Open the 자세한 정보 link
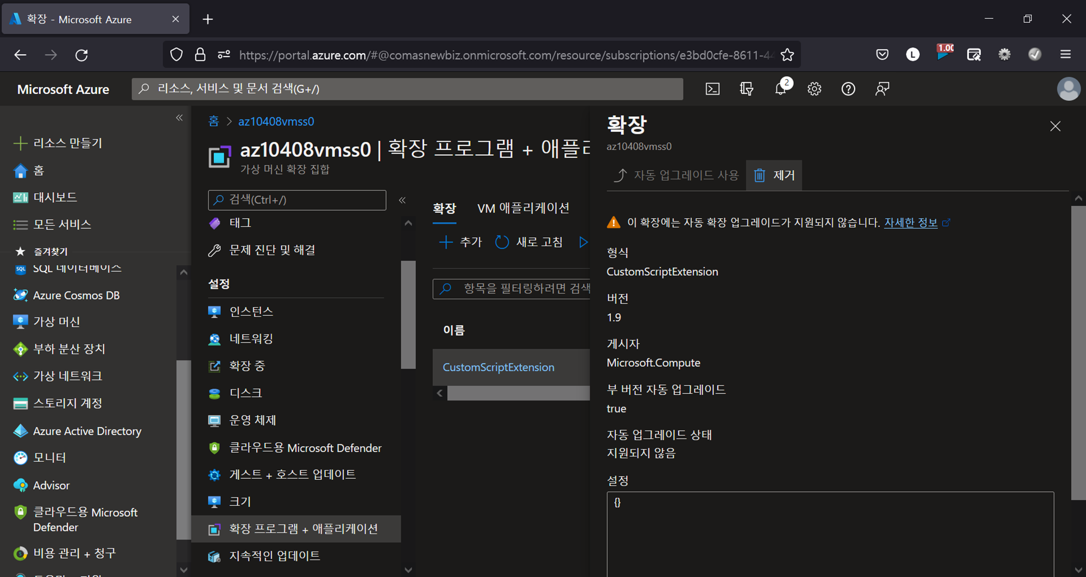The width and height of the screenshot is (1086, 577). [x=911, y=223]
